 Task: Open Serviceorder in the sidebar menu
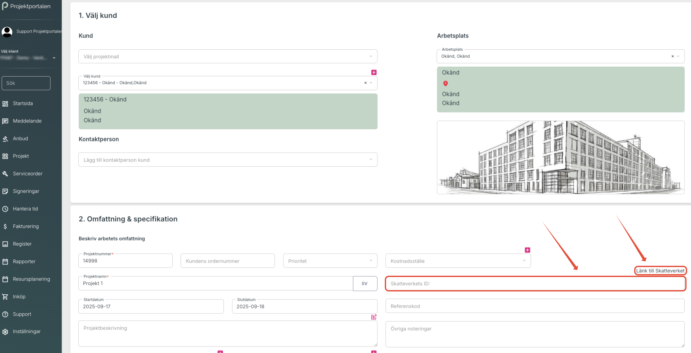[x=28, y=173]
